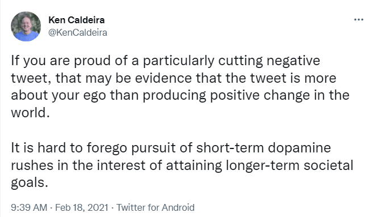
Task: Click the phrase 'longer-term' in the tweet
Action: click(262, 165)
